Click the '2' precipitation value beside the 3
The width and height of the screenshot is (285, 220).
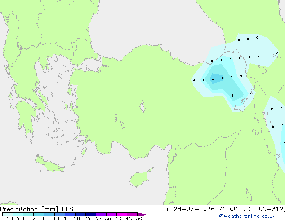[x=222, y=79]
